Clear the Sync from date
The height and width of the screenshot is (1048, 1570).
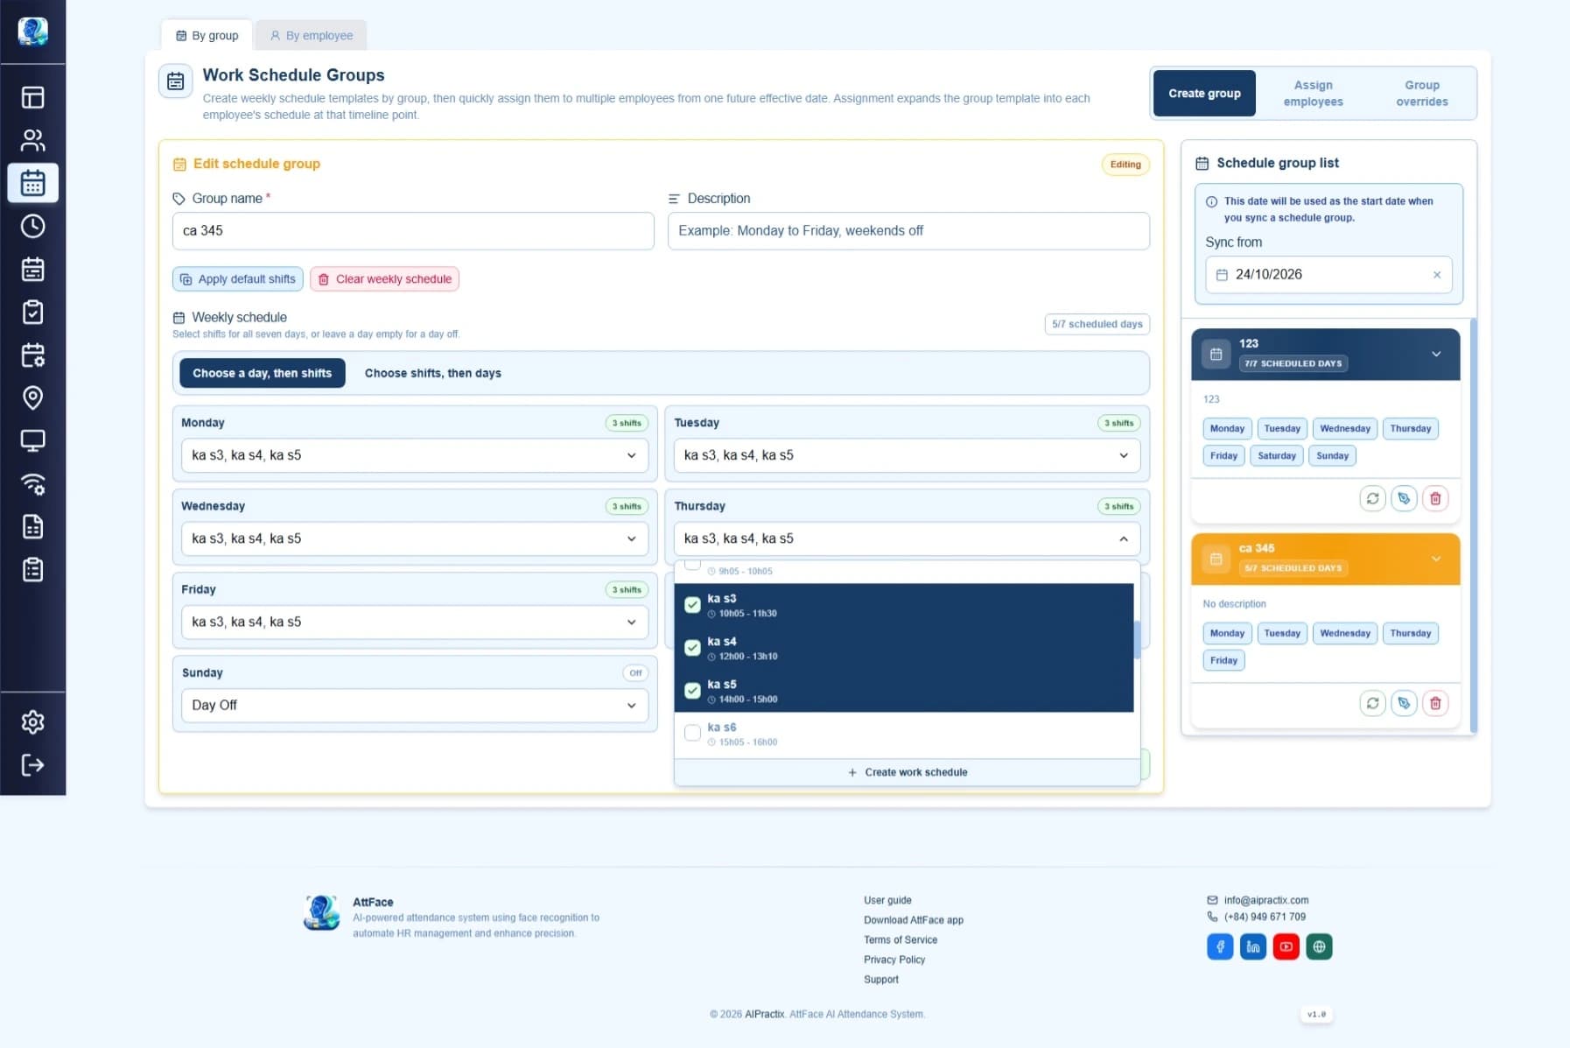pyautogui.click(x=1436, y=275)
